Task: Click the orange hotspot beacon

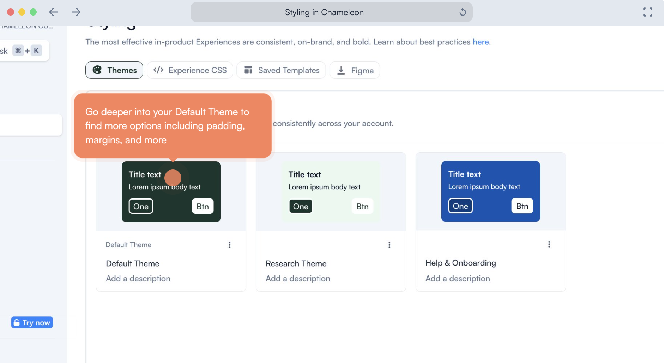Action: click(173, 178)
